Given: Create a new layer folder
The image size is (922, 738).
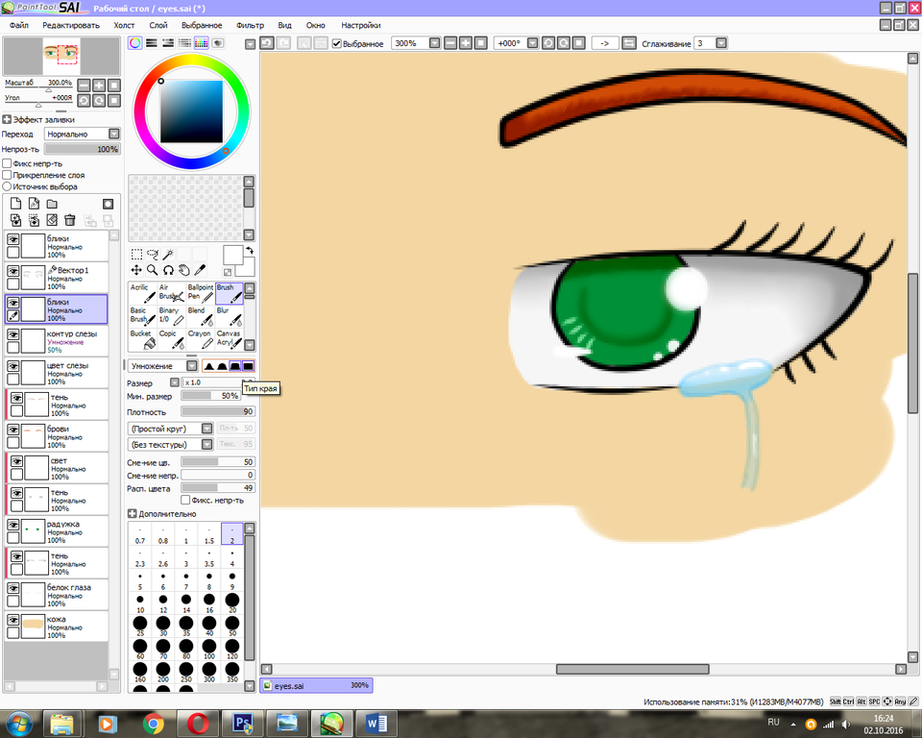Looking at the screenshot, I should click(52, 204).
